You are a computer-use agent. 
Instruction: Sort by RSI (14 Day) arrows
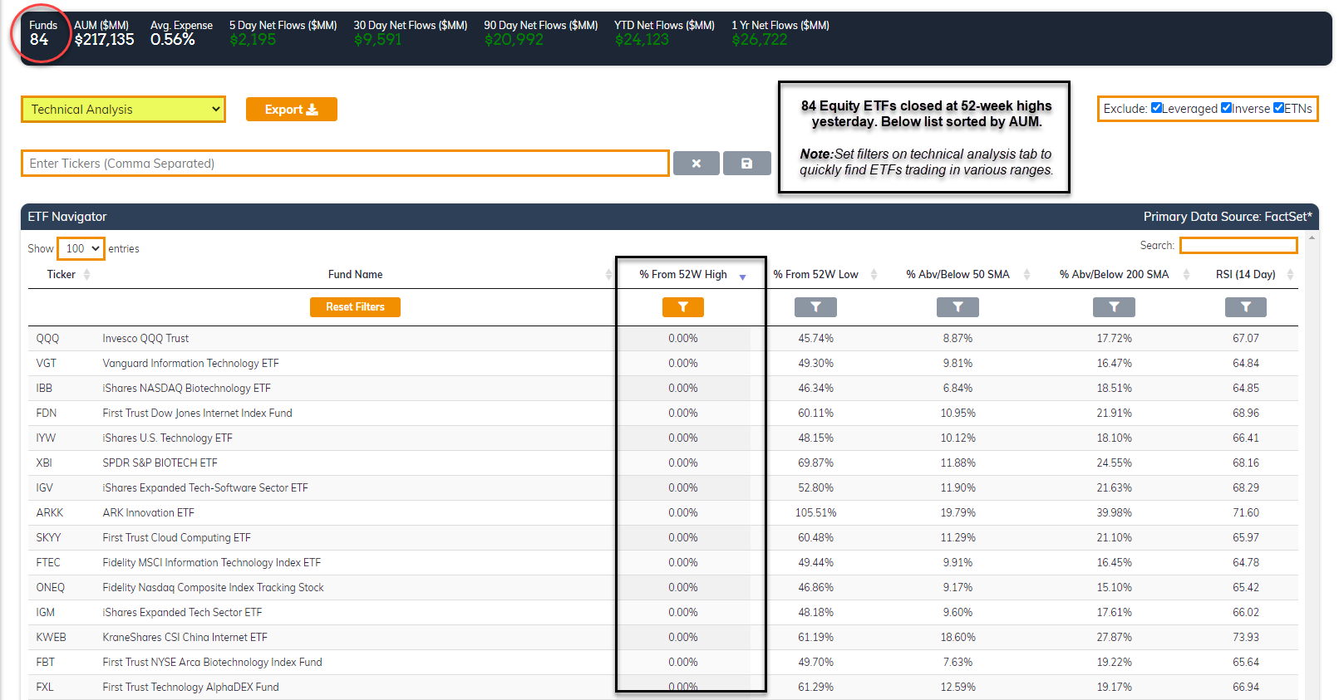[x=1290, y=275]
